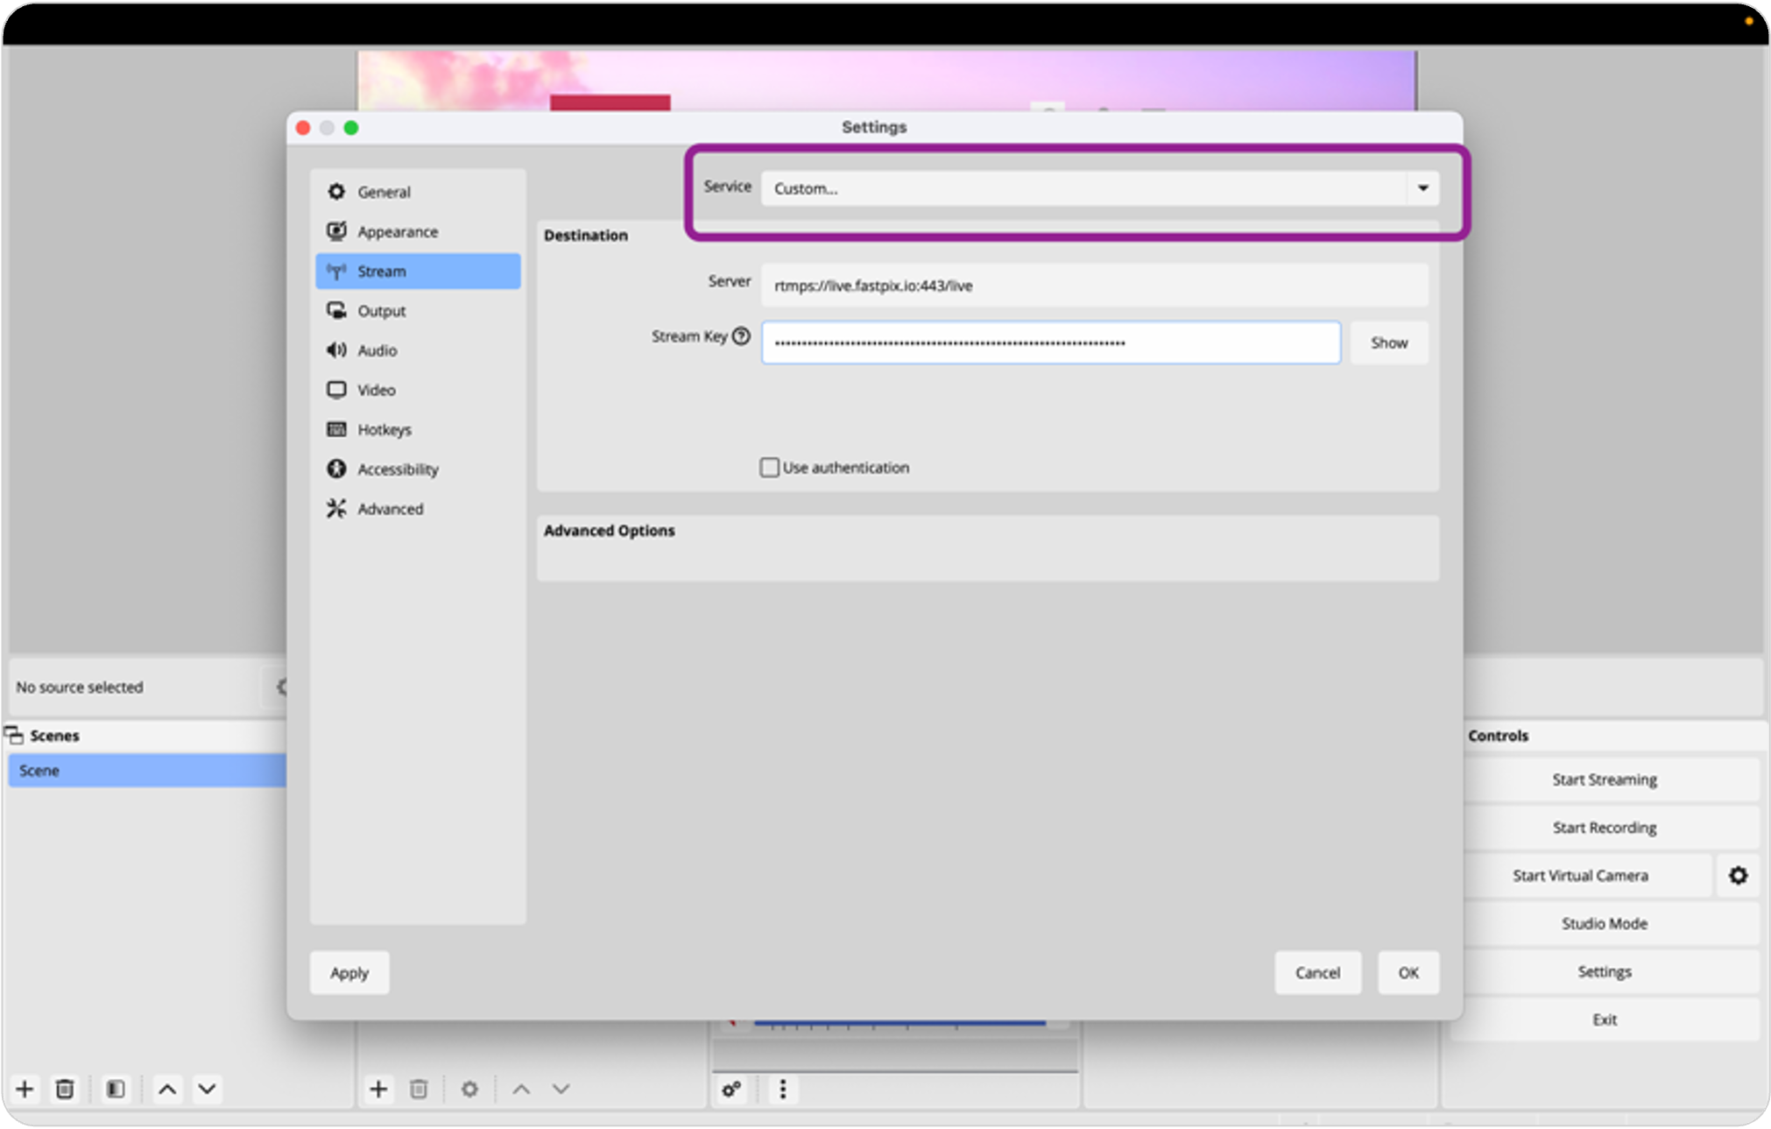Open virtual camera gear configuration

tap(1738, 876)
